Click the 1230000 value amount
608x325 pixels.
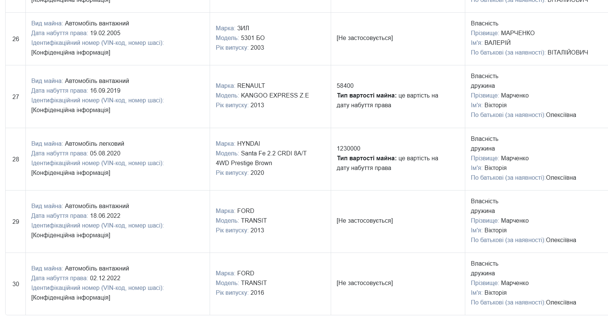(348, 148)
